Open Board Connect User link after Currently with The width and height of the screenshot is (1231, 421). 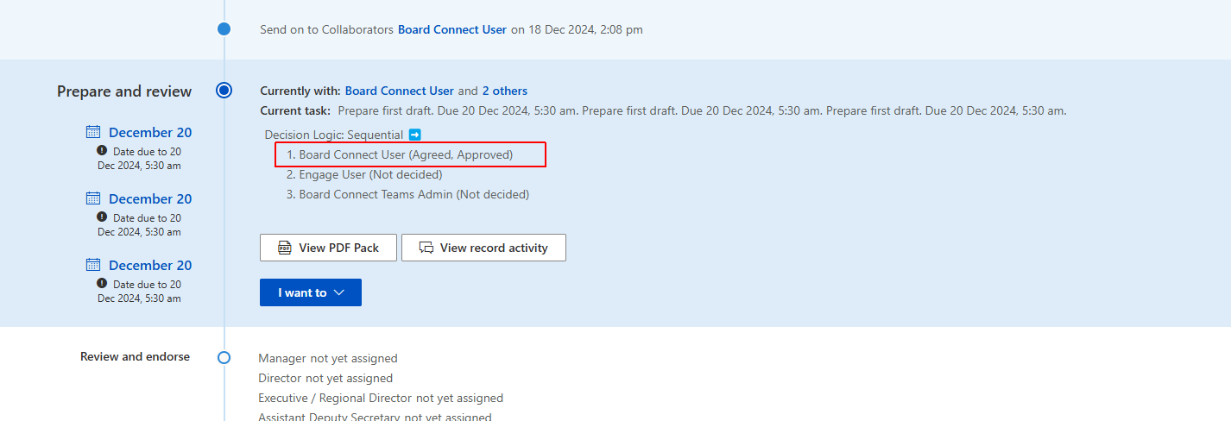point(399,91)
